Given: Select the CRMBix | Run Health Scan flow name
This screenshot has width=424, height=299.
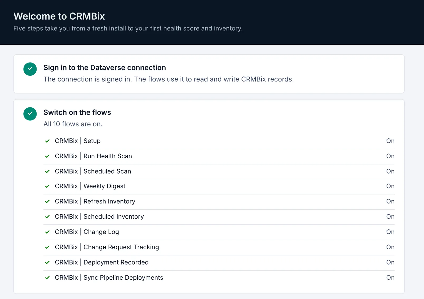Looking at the screenshot, I should pos(93,156).
